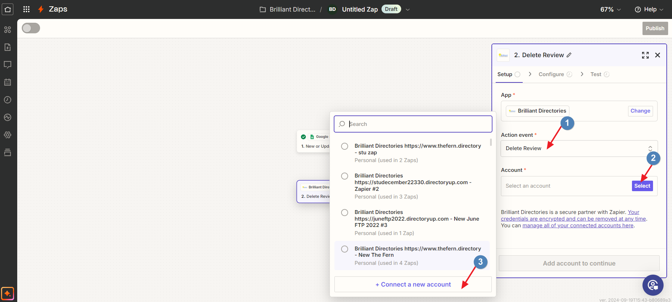
Task: Click the account Search input field
Action: pos(413,124)
